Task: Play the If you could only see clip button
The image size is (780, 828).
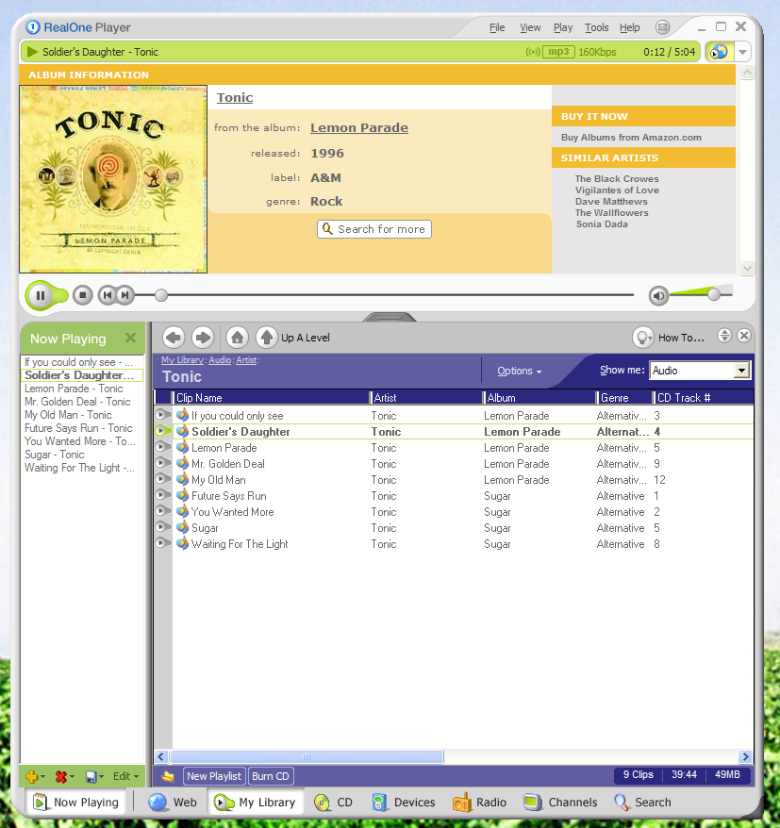Action: [160, 415]
